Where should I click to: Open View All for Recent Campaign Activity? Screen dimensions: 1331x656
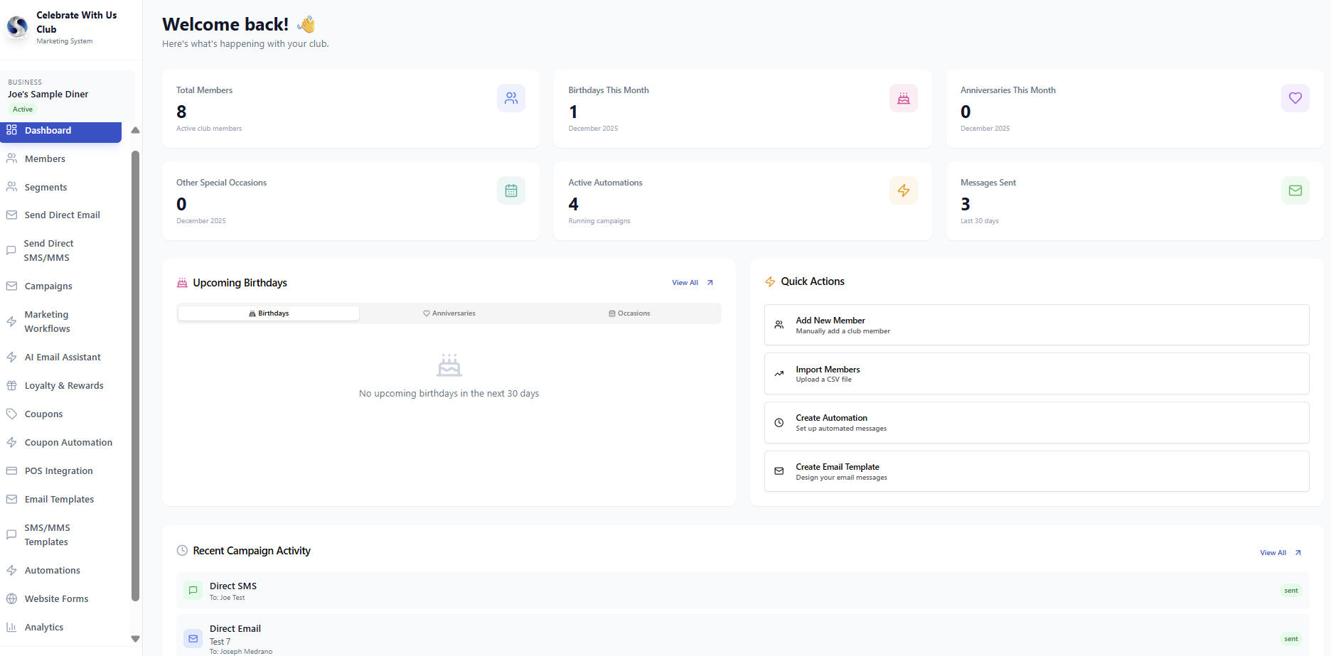point(1280,553)
